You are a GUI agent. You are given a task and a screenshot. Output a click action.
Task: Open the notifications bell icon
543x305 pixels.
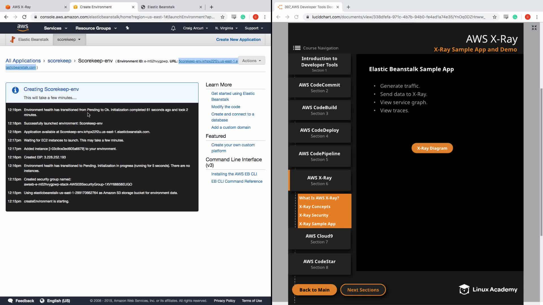pyautogui.click(x=173, y=28)
